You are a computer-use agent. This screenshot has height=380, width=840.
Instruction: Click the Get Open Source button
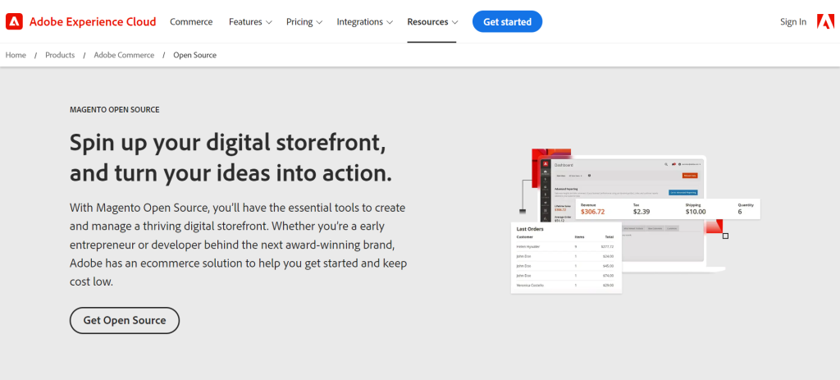[125, 321]
